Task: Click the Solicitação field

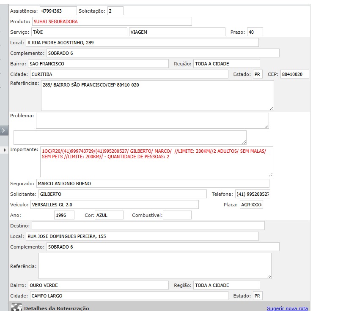Action: click(x=115, y=11)
